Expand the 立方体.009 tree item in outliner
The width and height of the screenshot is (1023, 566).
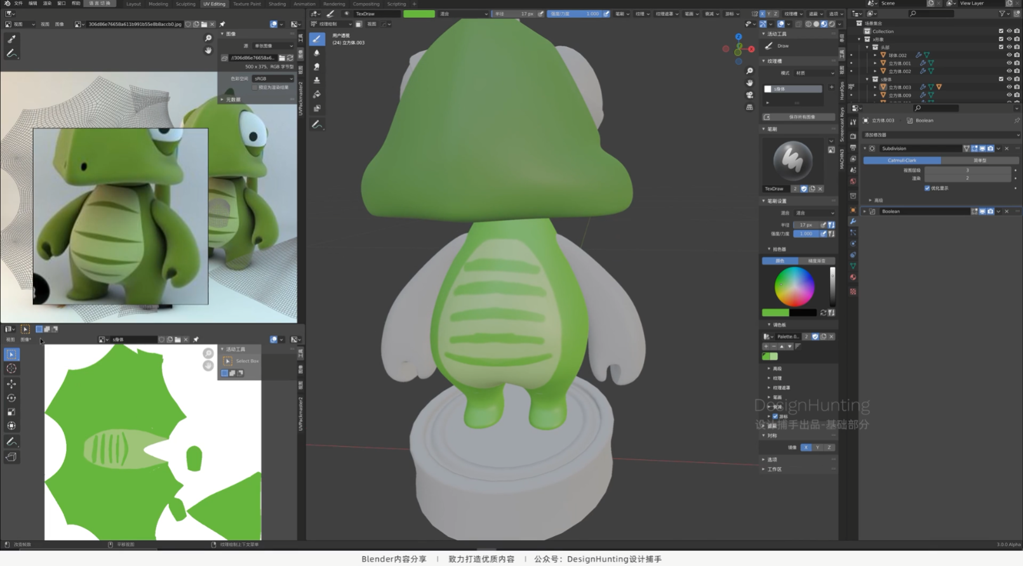pos(875,95)
